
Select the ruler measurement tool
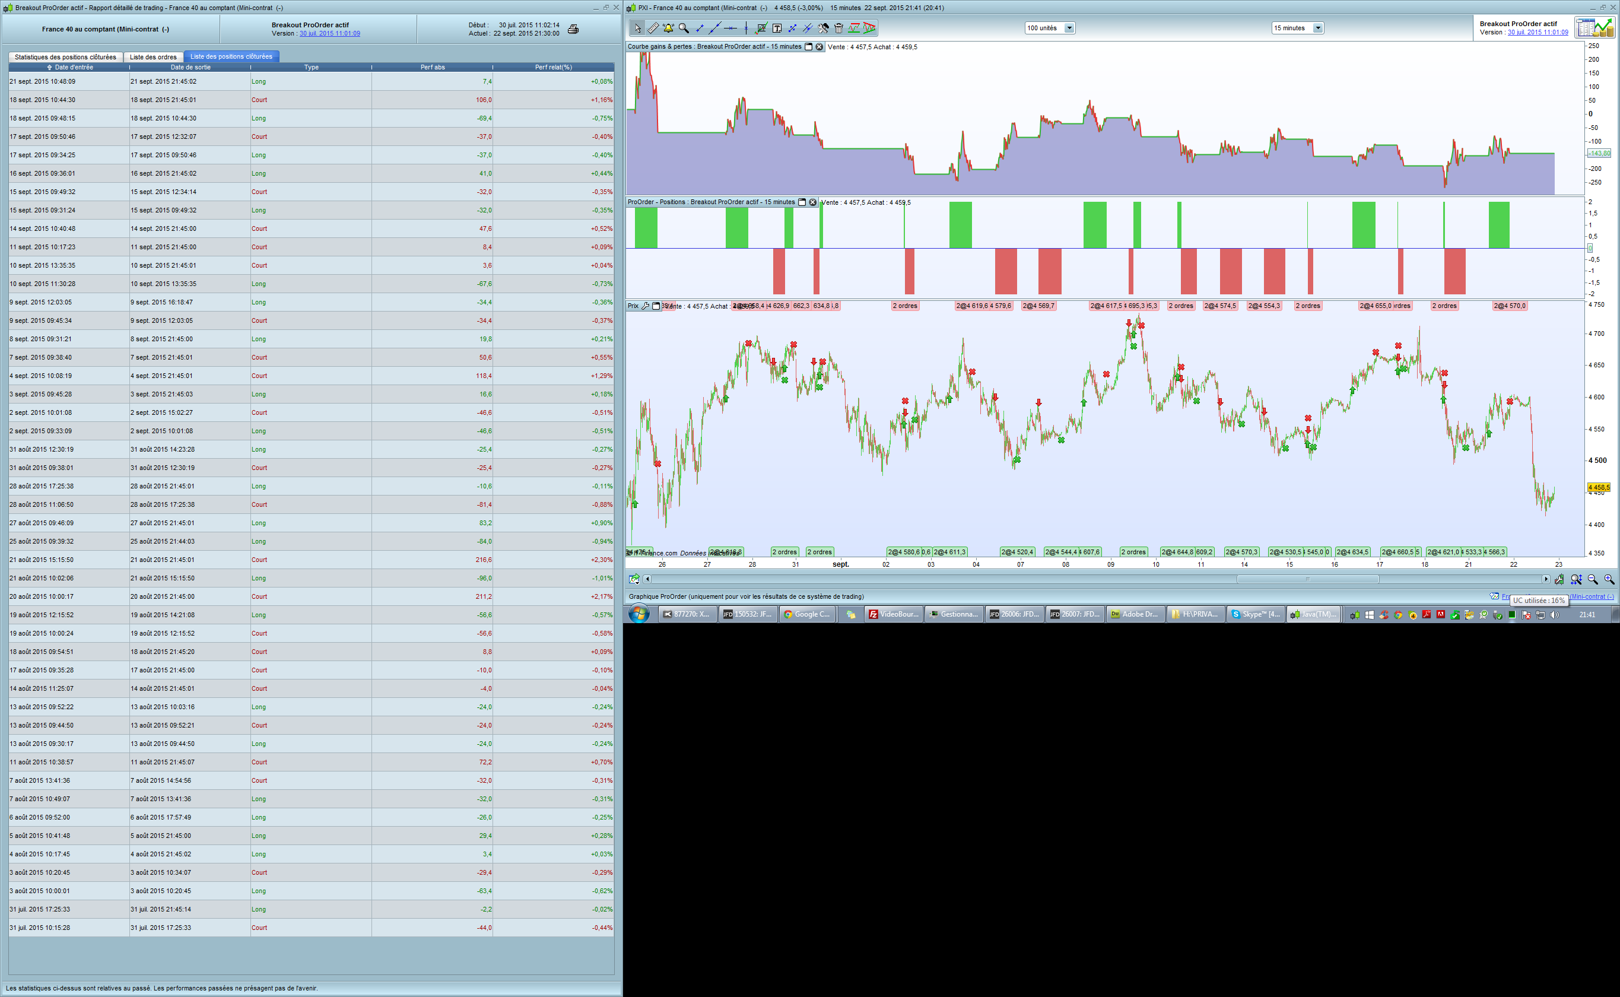coord(653,28)
